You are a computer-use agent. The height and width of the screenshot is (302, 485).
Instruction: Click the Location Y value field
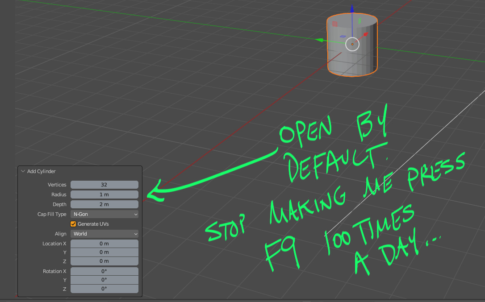point(104,252)
